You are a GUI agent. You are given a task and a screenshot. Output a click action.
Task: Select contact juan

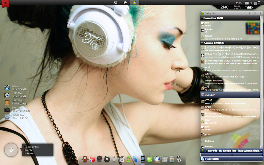pos(230,135)
